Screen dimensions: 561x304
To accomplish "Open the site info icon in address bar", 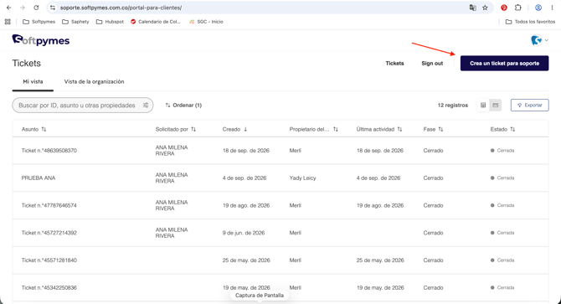I will click(x=53, y=8).
